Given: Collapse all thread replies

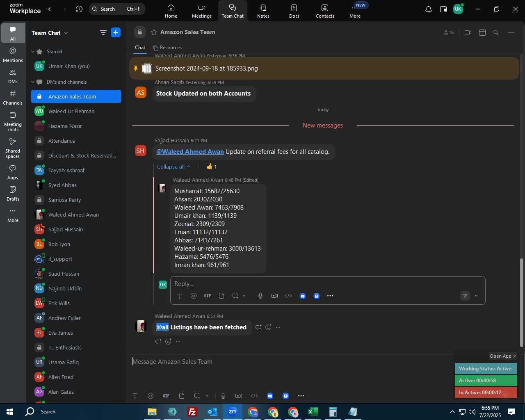Looking at the screenshot, I should pyautogui.click(x=173, y=167).
